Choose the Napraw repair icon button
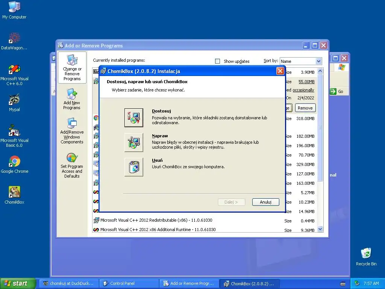385x289 pixels. click(133, 142)
